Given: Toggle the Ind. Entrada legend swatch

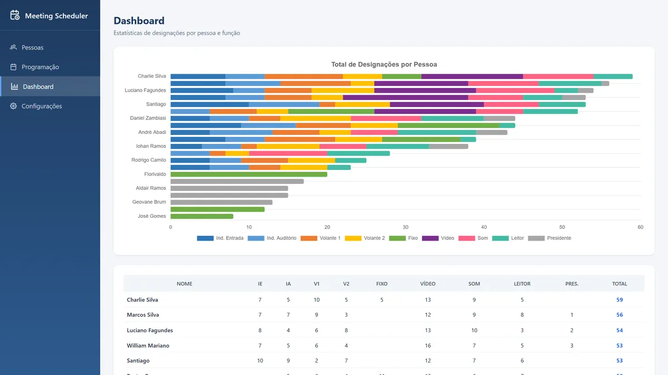Looking at the screenshot, I should [x=205, y=238].
